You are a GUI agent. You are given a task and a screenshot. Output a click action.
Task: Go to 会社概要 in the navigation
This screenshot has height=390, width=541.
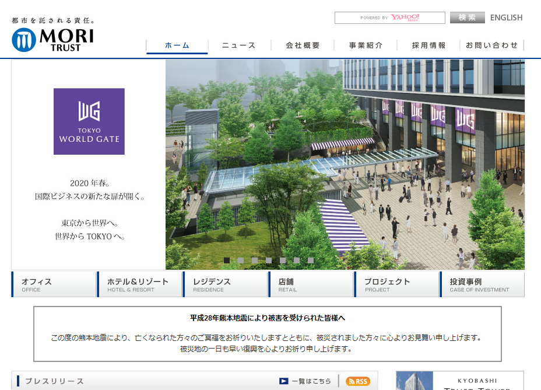(x=303, y=46)
